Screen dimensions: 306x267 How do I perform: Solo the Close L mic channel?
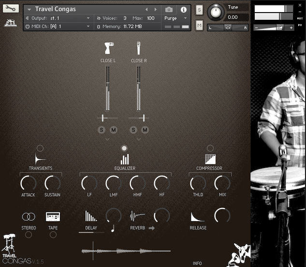102,130
